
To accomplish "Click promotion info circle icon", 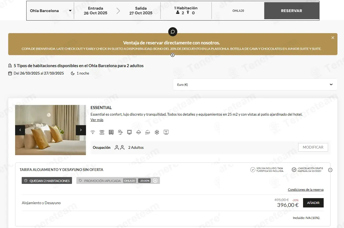I will click(x=155, y=181).
